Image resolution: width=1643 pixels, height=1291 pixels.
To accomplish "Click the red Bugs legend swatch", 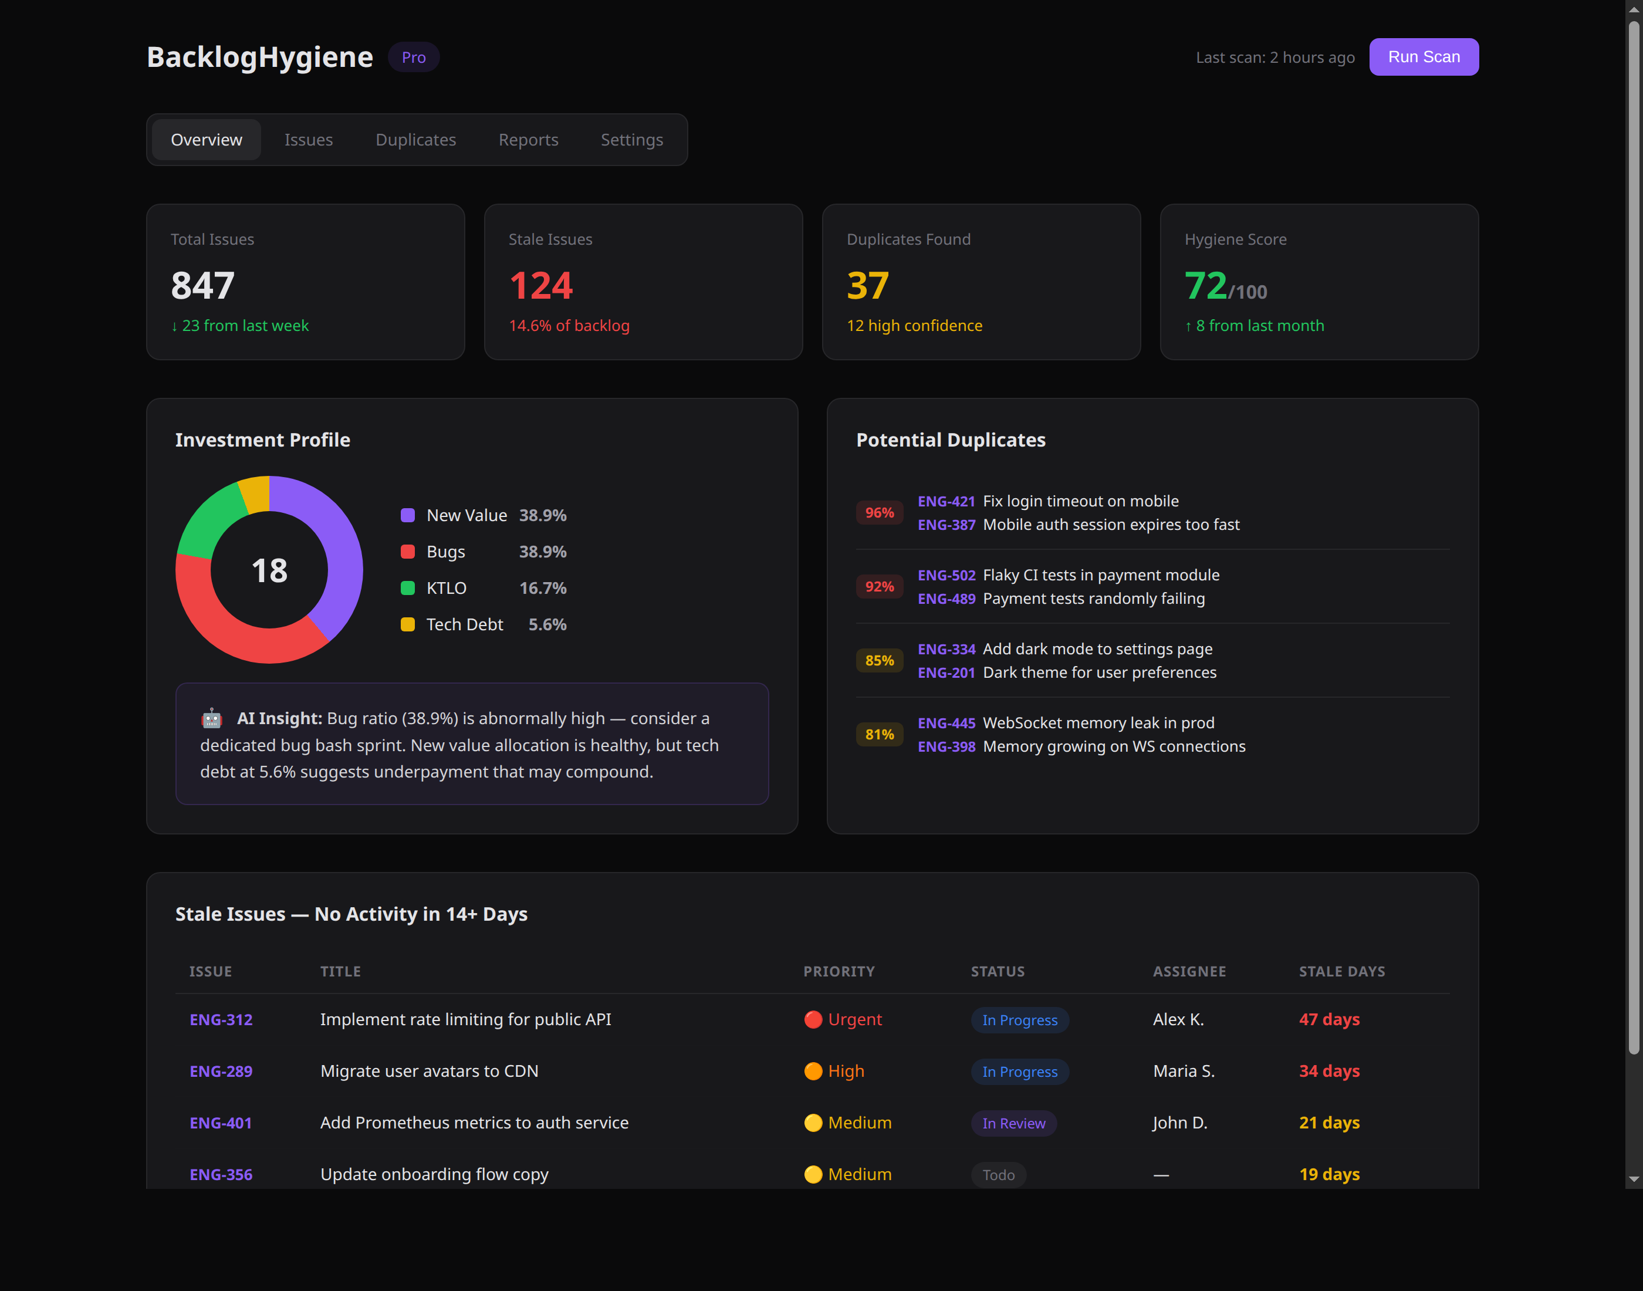I will click(x=407, y=552).
